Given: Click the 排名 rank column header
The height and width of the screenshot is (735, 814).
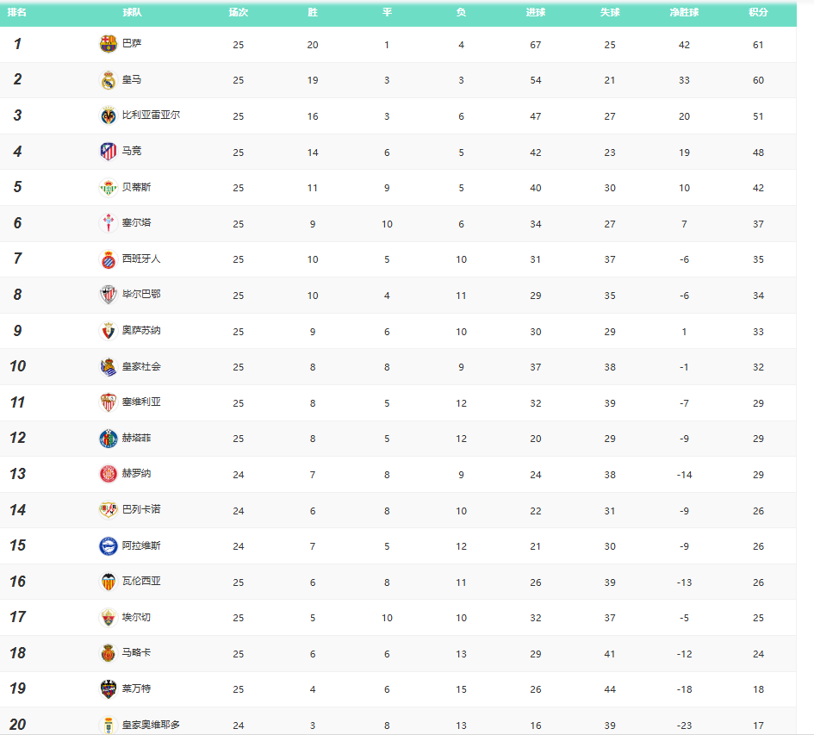Looking at the screenshot, I should pos(17,13).
